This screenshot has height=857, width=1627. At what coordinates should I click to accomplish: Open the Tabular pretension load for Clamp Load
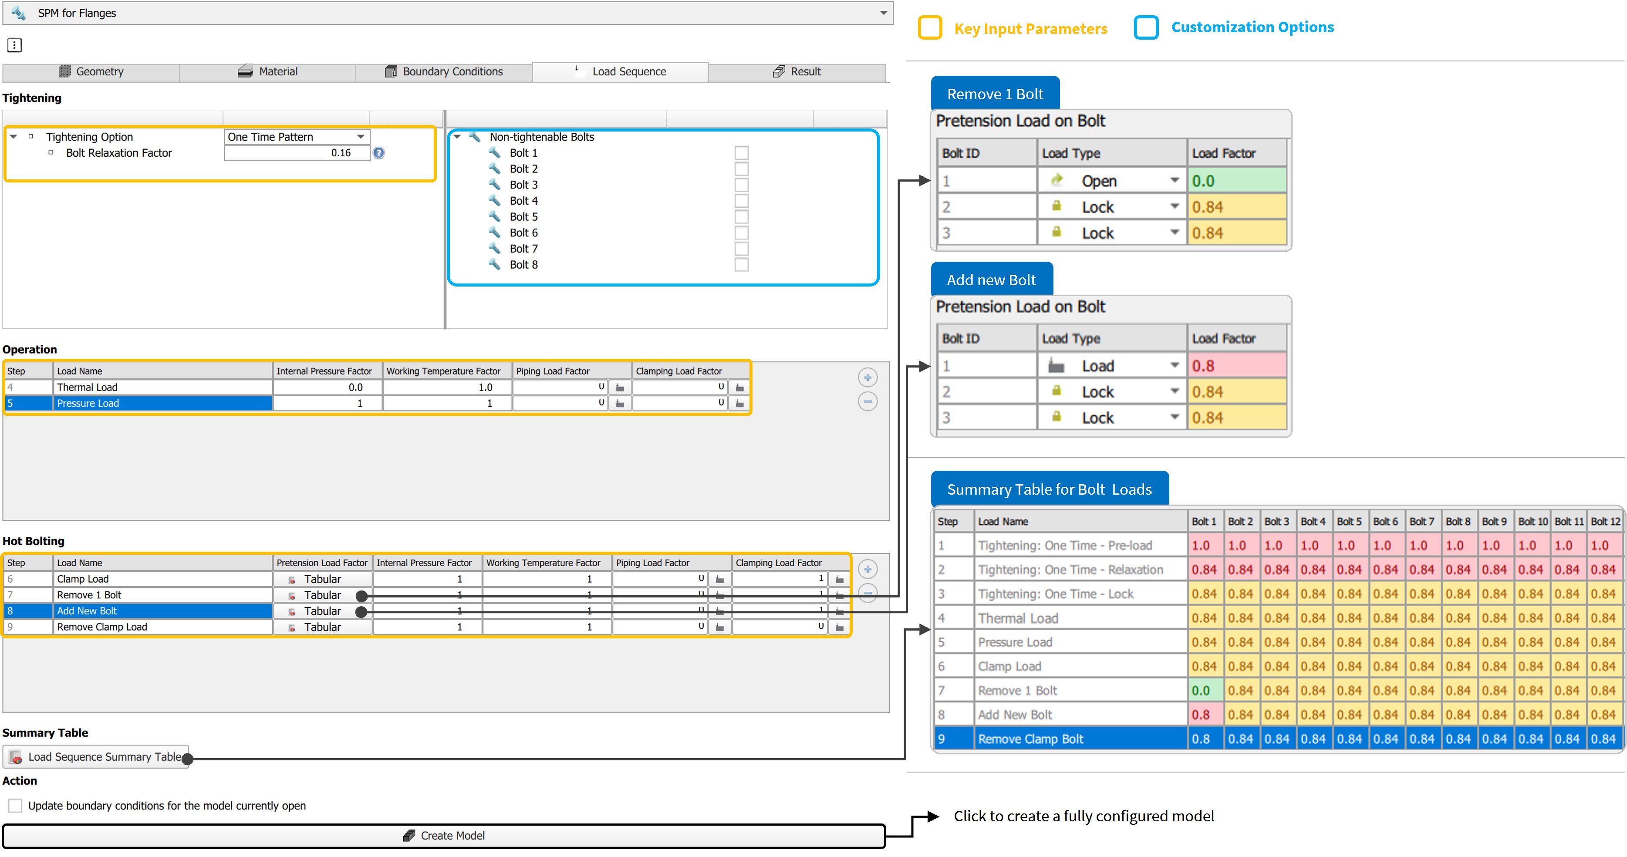[321, 579]
